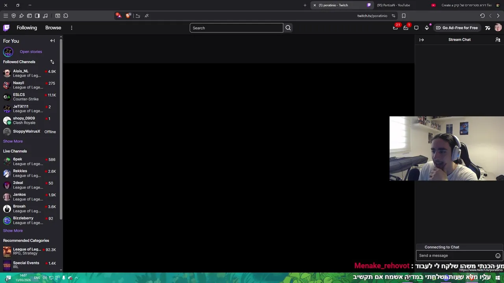Open shopy_0909 Clash Royale channel
Screen dimensions: 504x283
click(30, 120)
